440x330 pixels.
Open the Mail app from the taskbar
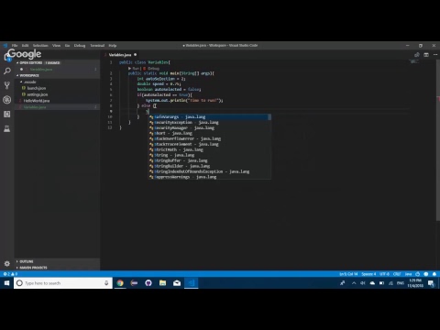pos(177,283)
